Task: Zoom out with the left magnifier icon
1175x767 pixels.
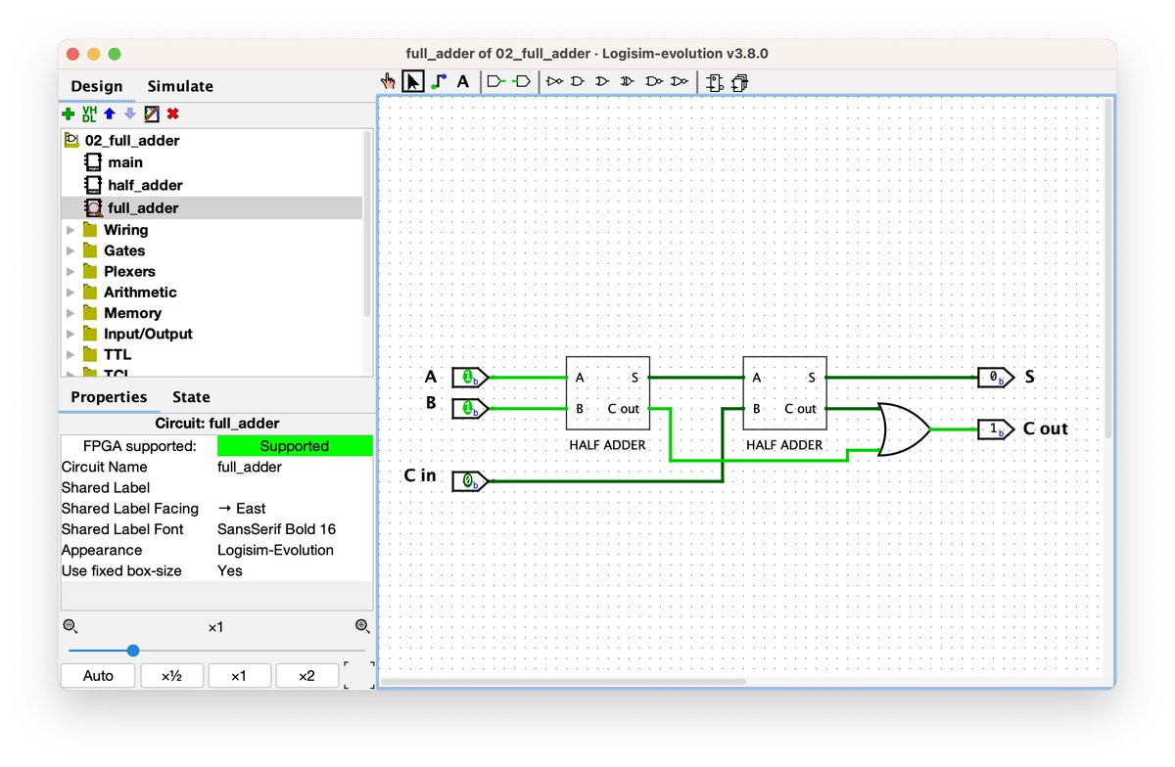Action: pyautogui.click(x=70, y=627)
